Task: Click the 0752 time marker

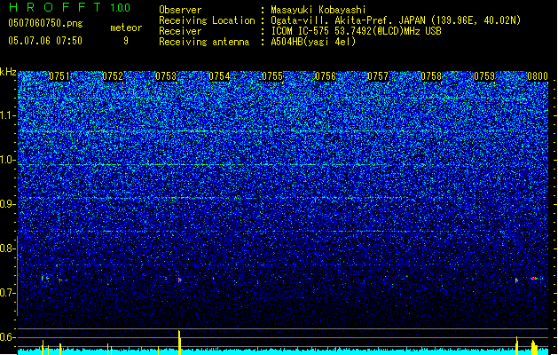Action: click(113, 76)
